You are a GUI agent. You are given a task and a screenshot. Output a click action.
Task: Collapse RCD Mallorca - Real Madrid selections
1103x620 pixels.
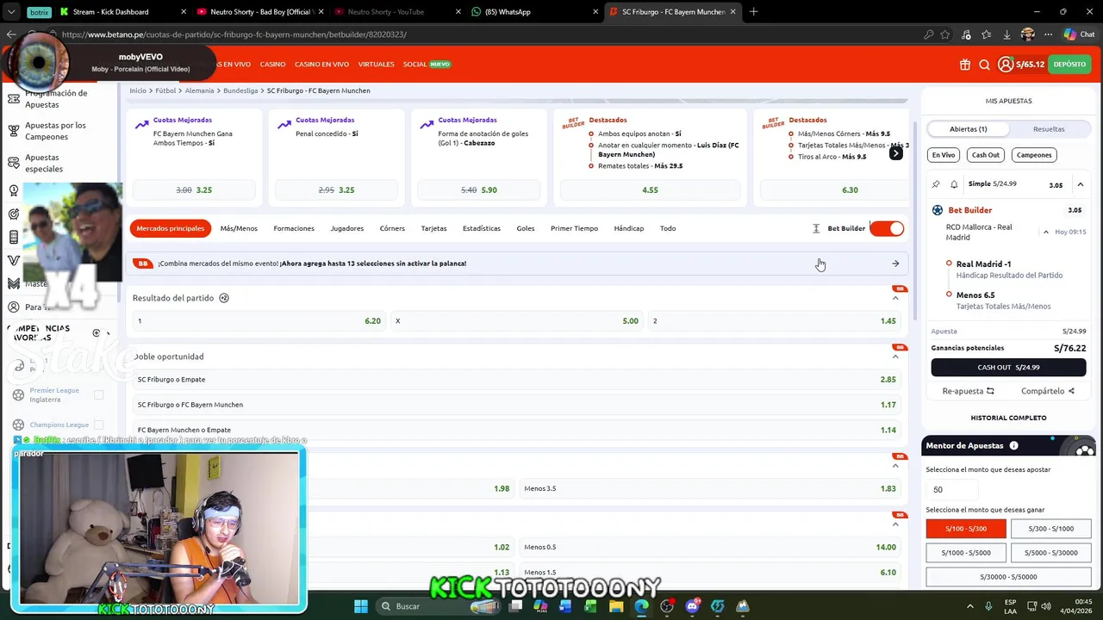pos(1046,232)
